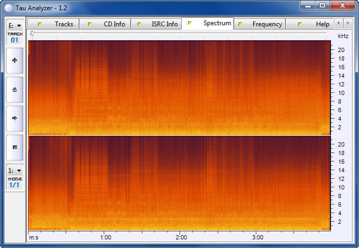Select the ISRC Info tab
The height and width of the screenshot is (248, 359).
(x=158, y=24)
